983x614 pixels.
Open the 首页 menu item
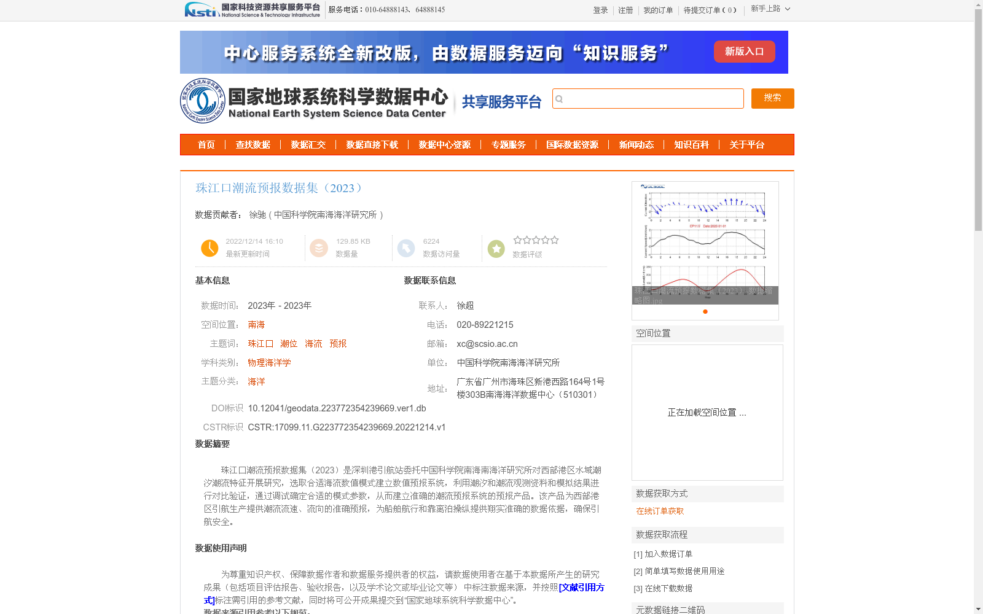click(206, 145)
